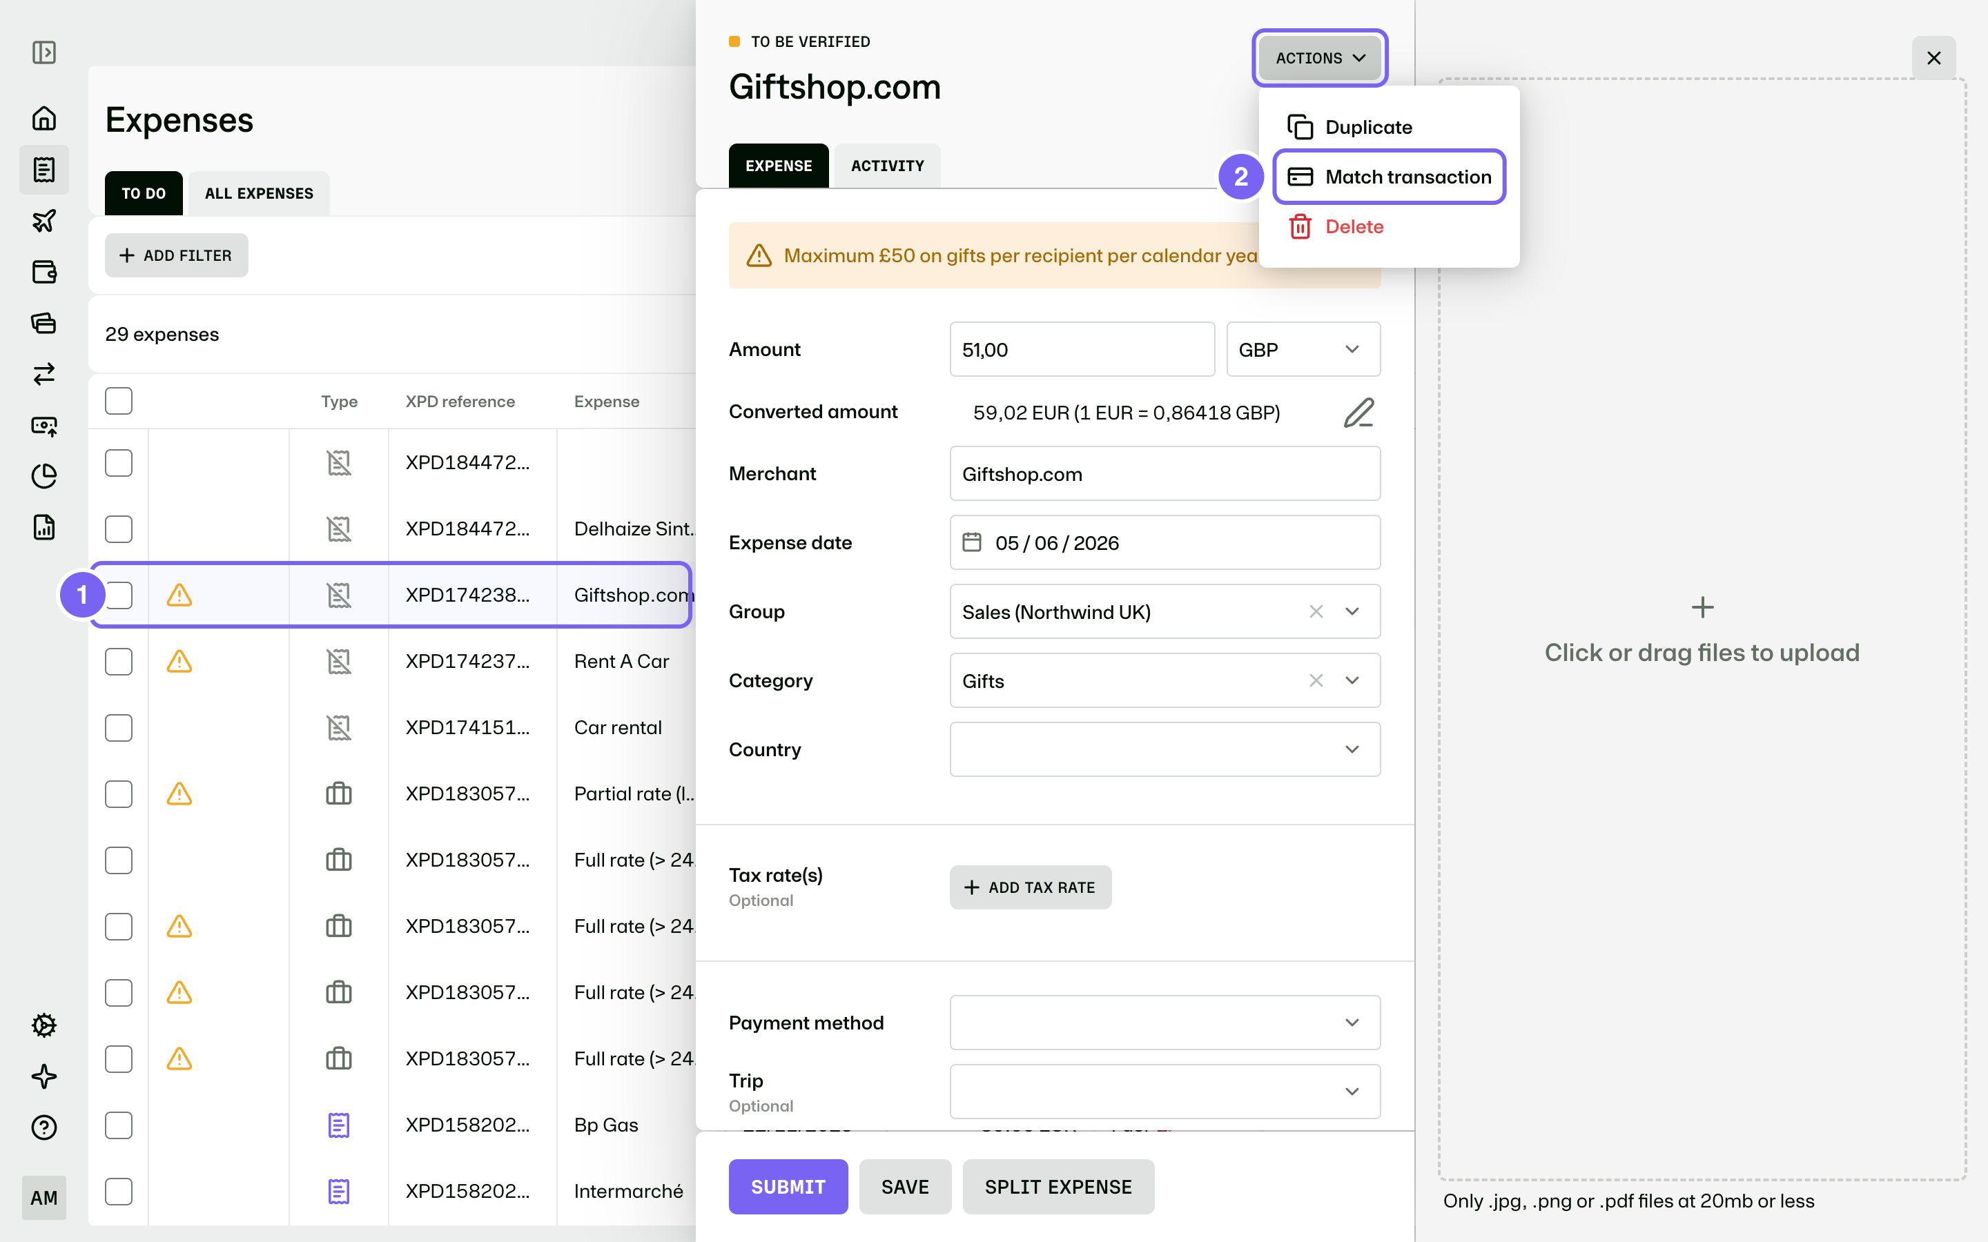The image size is (1988, 1242).
Task: Open the Home icon in sidebar
Action: [43, 118]
